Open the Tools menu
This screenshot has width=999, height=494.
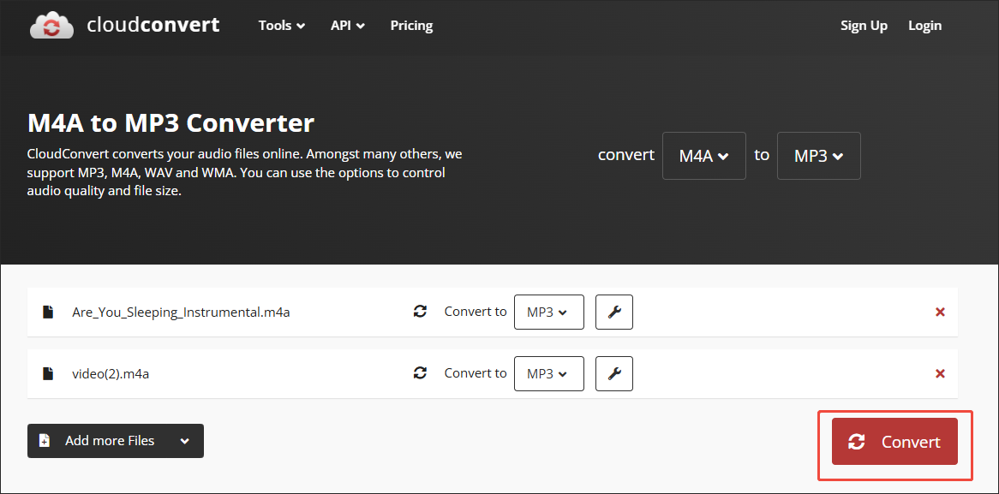tap(282, 26)
